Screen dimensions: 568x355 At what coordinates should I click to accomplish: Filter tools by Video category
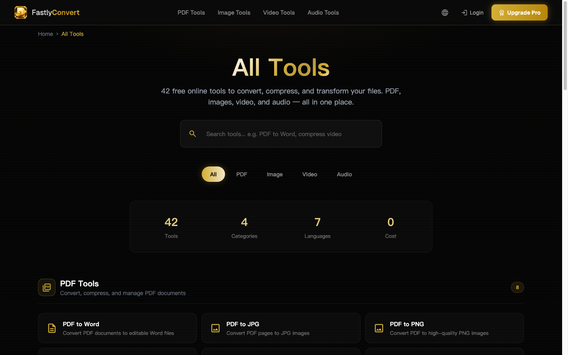310,174
